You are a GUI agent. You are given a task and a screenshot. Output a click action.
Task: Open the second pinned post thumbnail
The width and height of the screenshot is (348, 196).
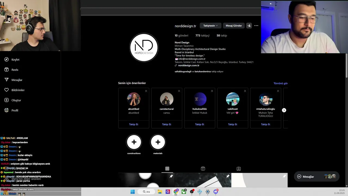(203, 180)
